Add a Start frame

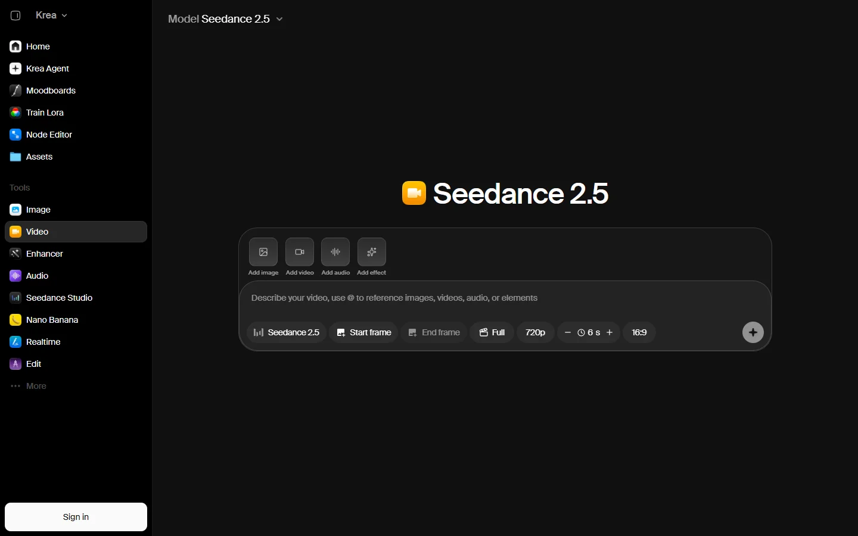click(x=364, y=332)
